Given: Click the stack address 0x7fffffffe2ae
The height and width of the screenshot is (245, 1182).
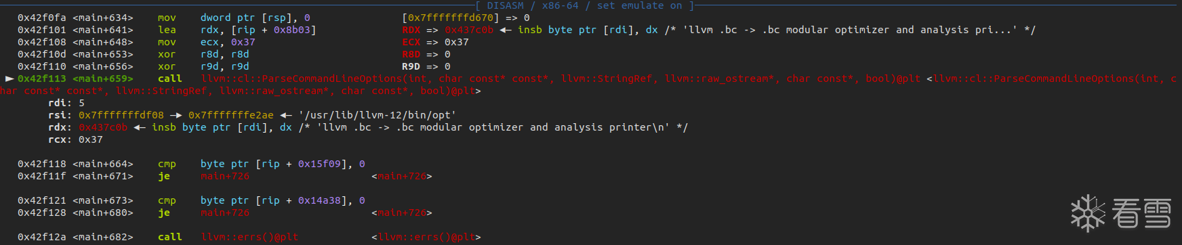Looking at the screenshot, I should 231,115.
